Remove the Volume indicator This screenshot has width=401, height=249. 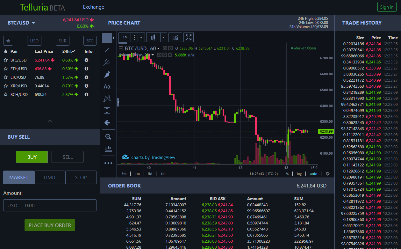pos(170,55)
